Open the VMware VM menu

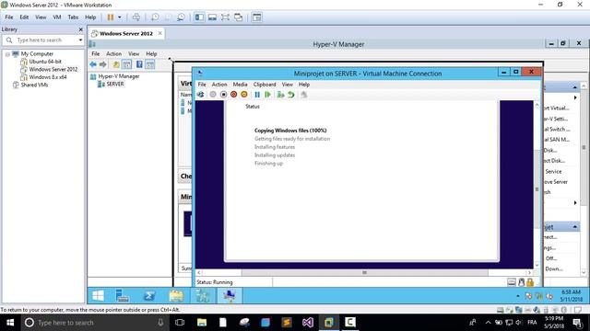[x=57, y=17]
